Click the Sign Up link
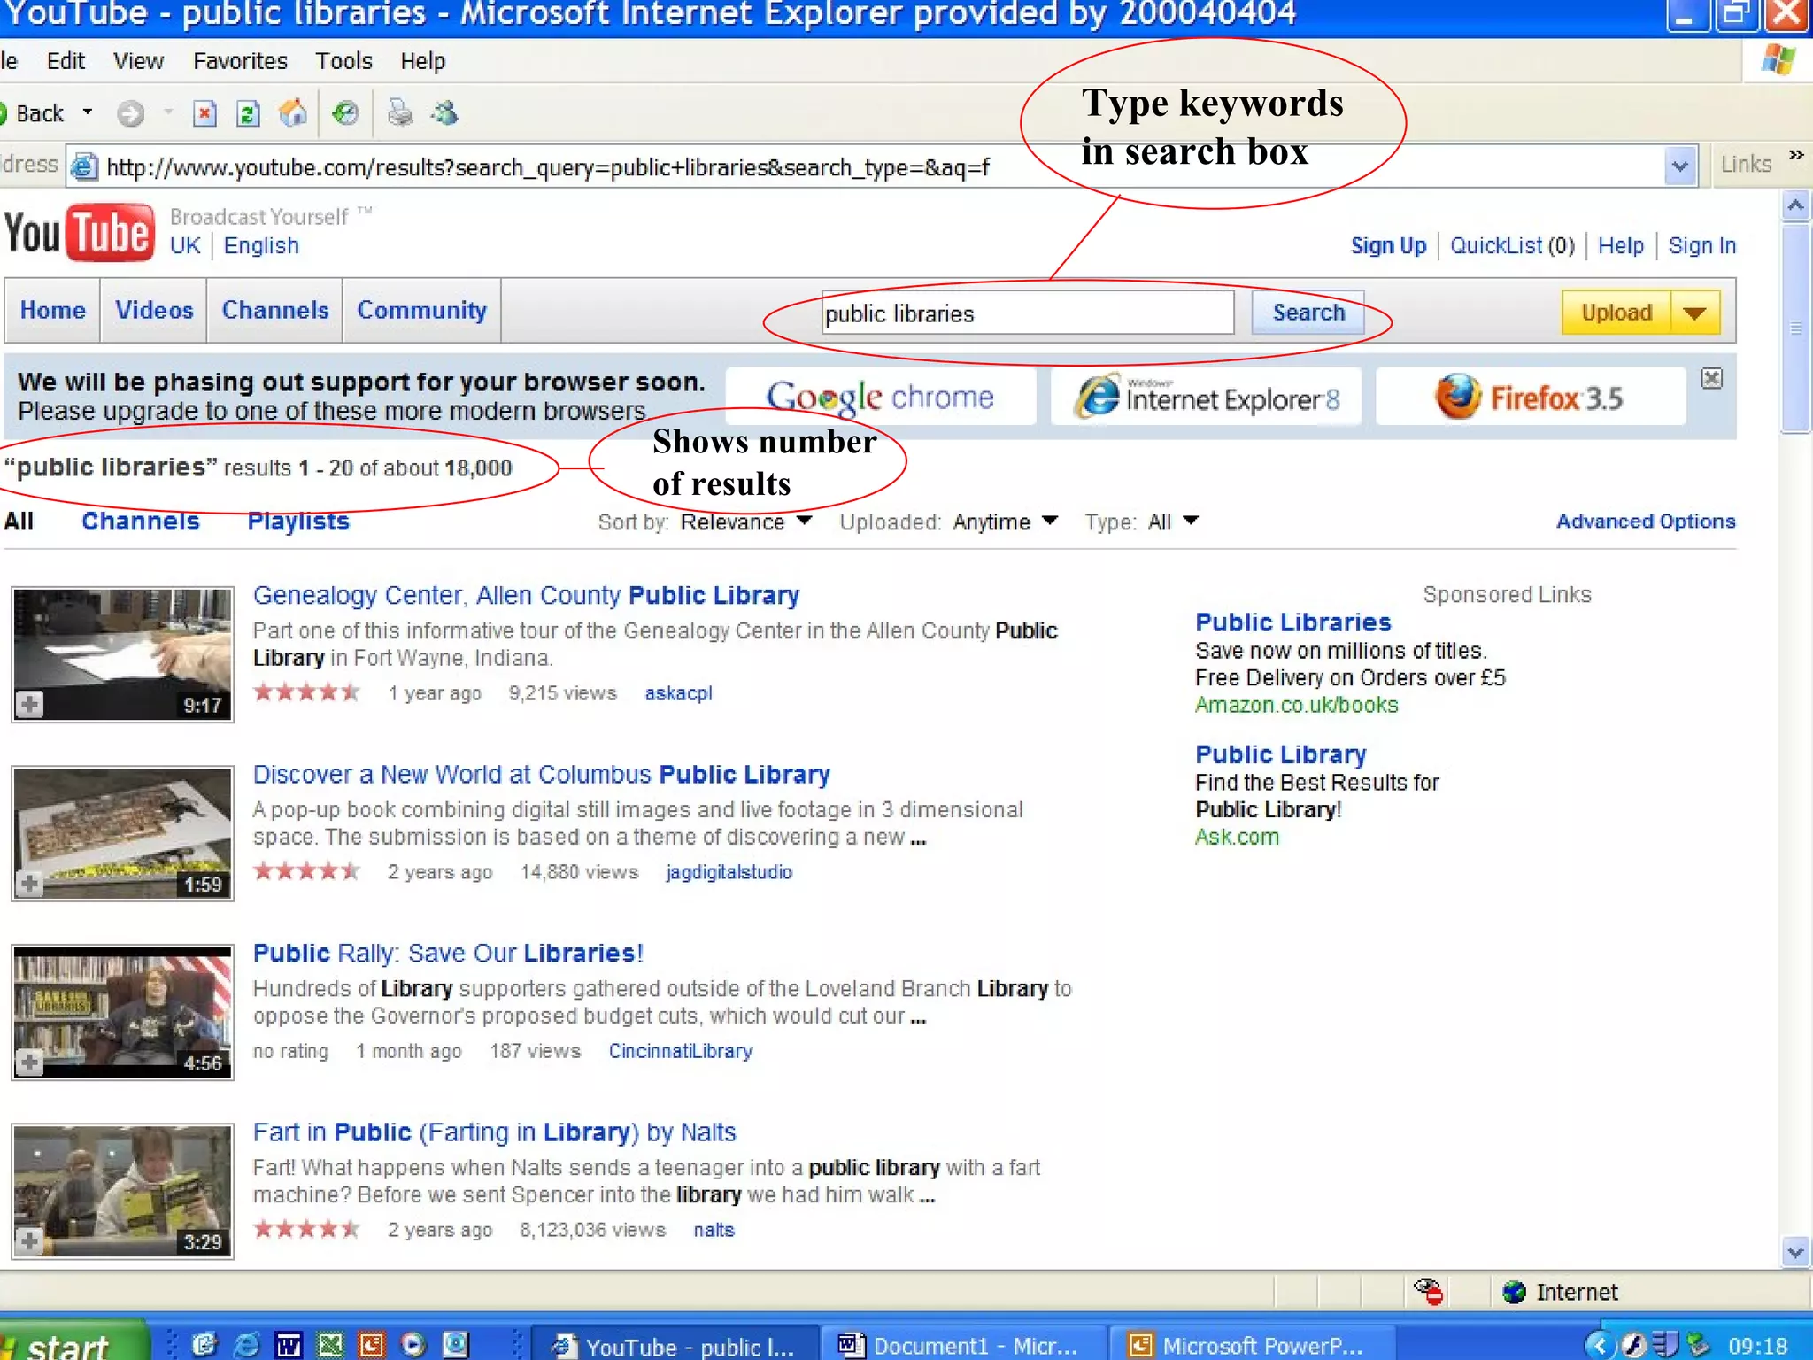1813x1360 pixels. point(1388,245)
